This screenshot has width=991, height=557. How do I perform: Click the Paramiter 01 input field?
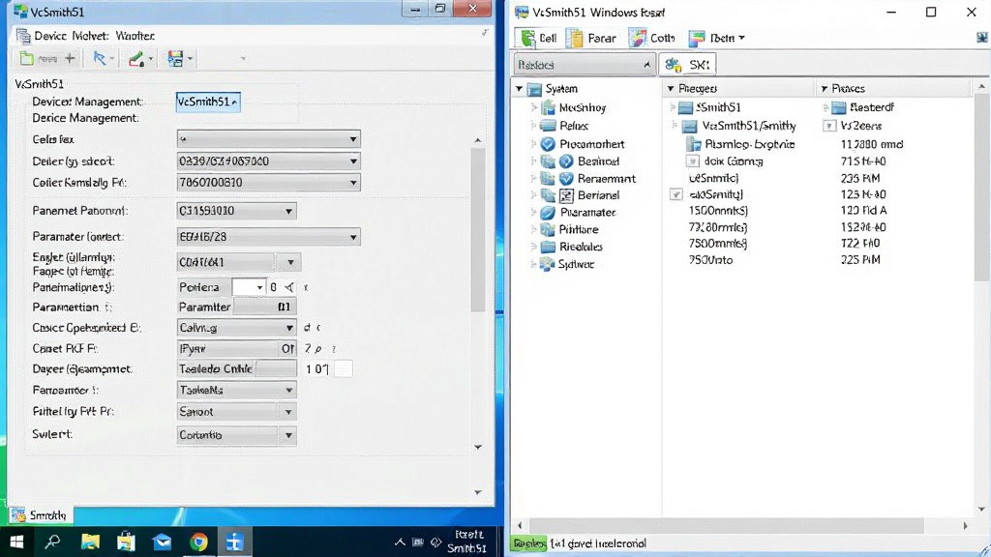pos(265,307)
